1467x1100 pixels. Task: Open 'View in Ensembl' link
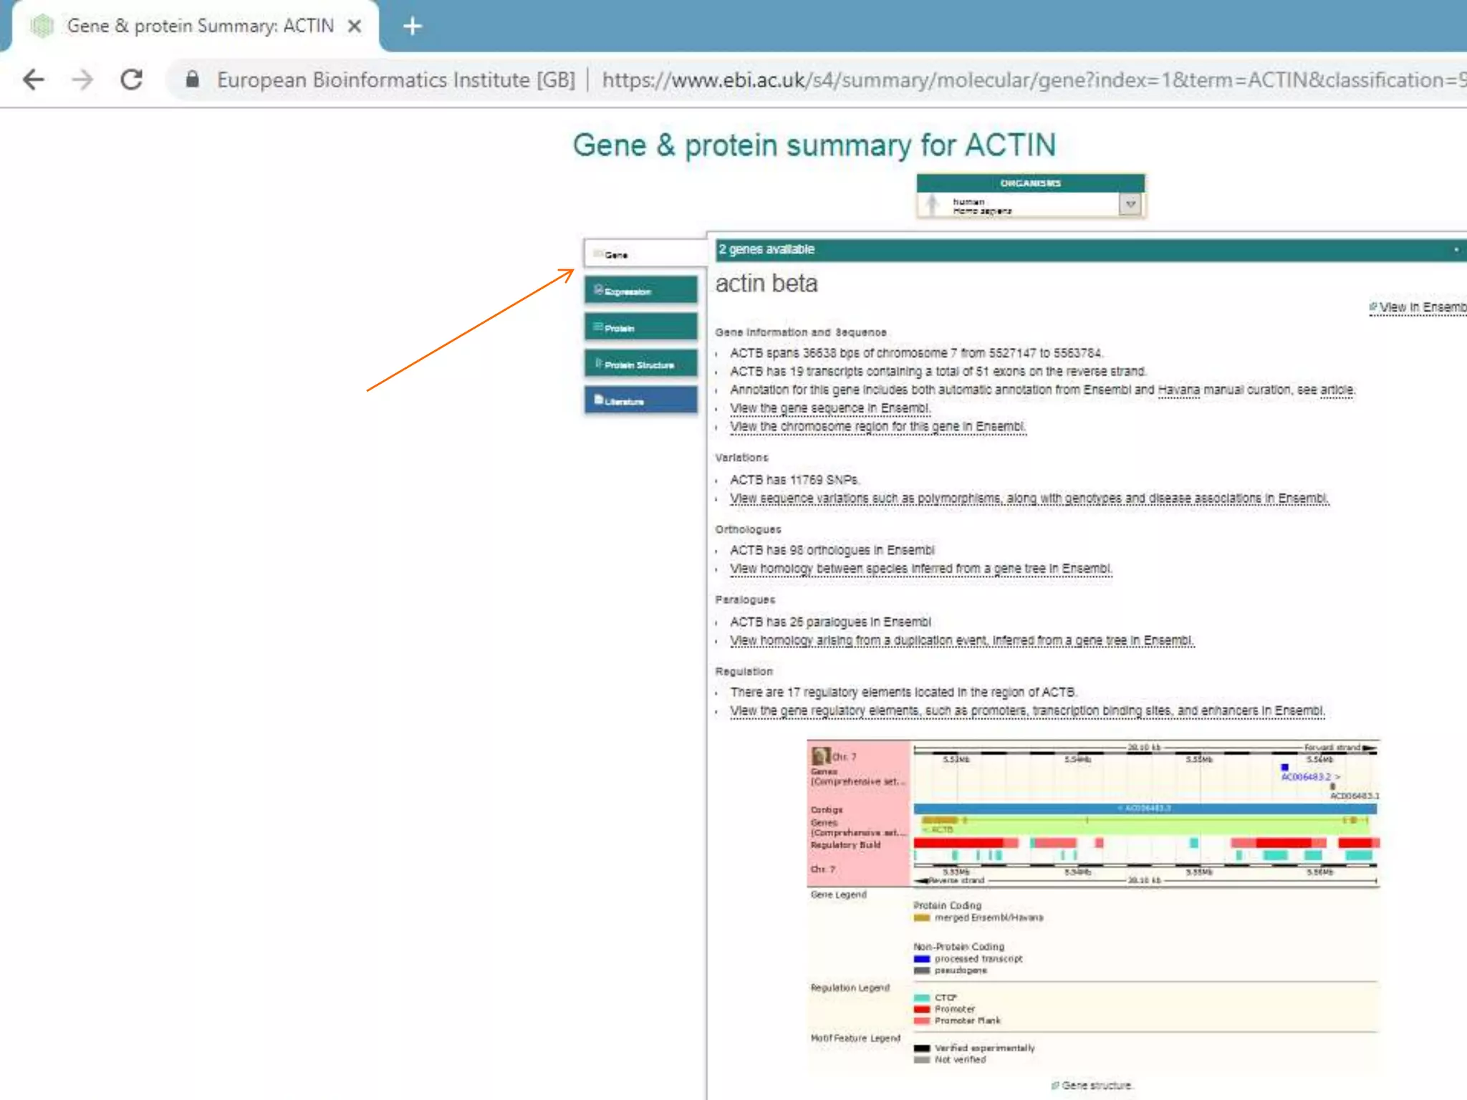pyautogui.click(x=1420, y=307)
